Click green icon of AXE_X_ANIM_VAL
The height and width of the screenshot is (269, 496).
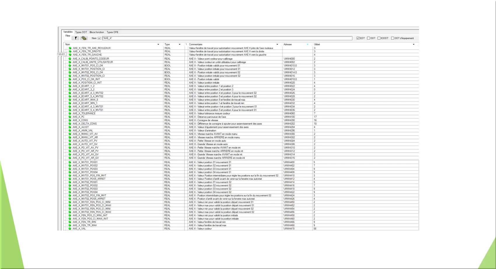(70, 131)
